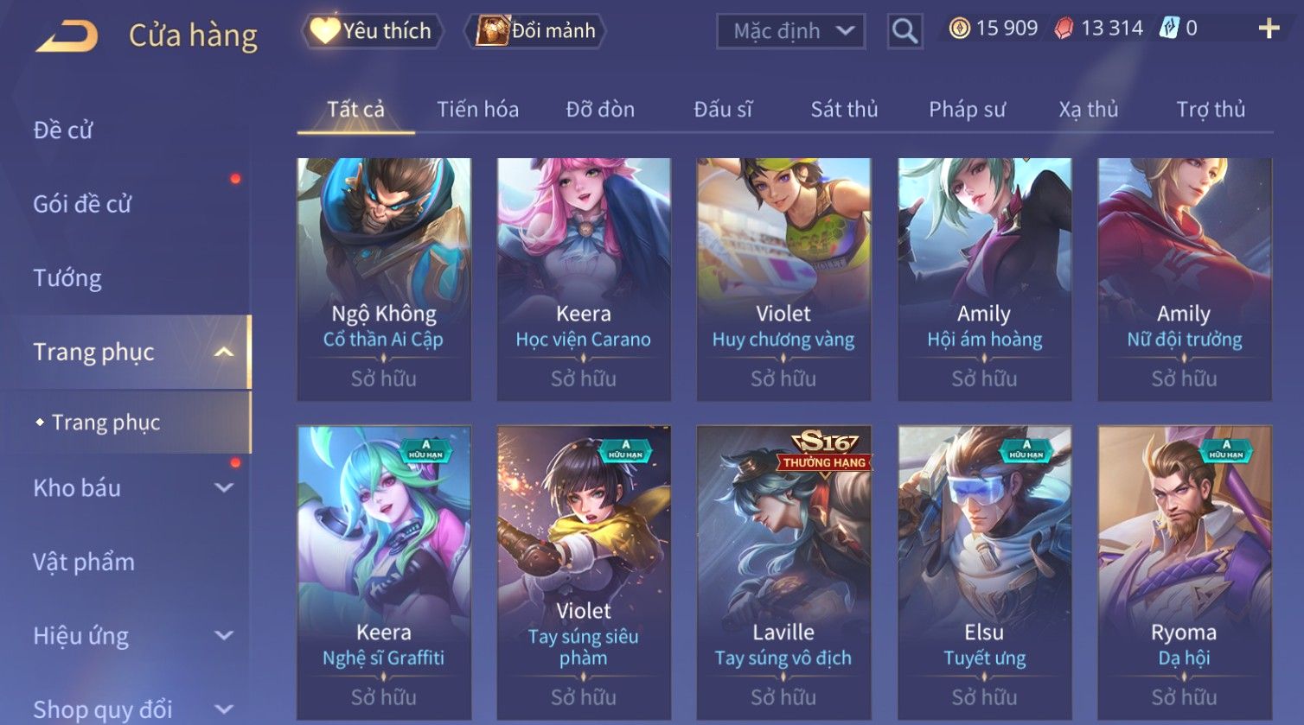The height and width of the screenshot is (725, 1304).
Task: Open the search magnifier icon
Action: tap(904, 31)
